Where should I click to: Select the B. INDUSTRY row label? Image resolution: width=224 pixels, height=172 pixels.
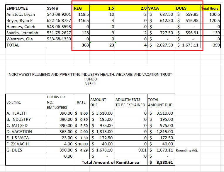tap(26, 119)
